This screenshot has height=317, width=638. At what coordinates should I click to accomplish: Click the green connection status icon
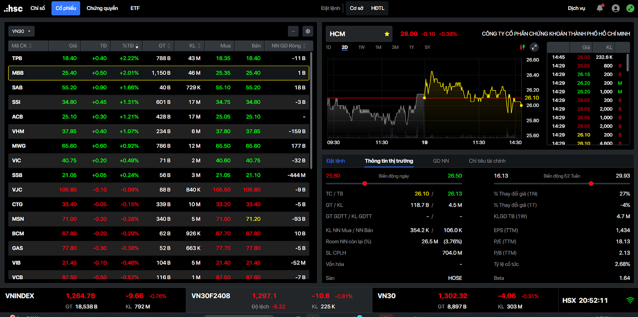point(630,8)
